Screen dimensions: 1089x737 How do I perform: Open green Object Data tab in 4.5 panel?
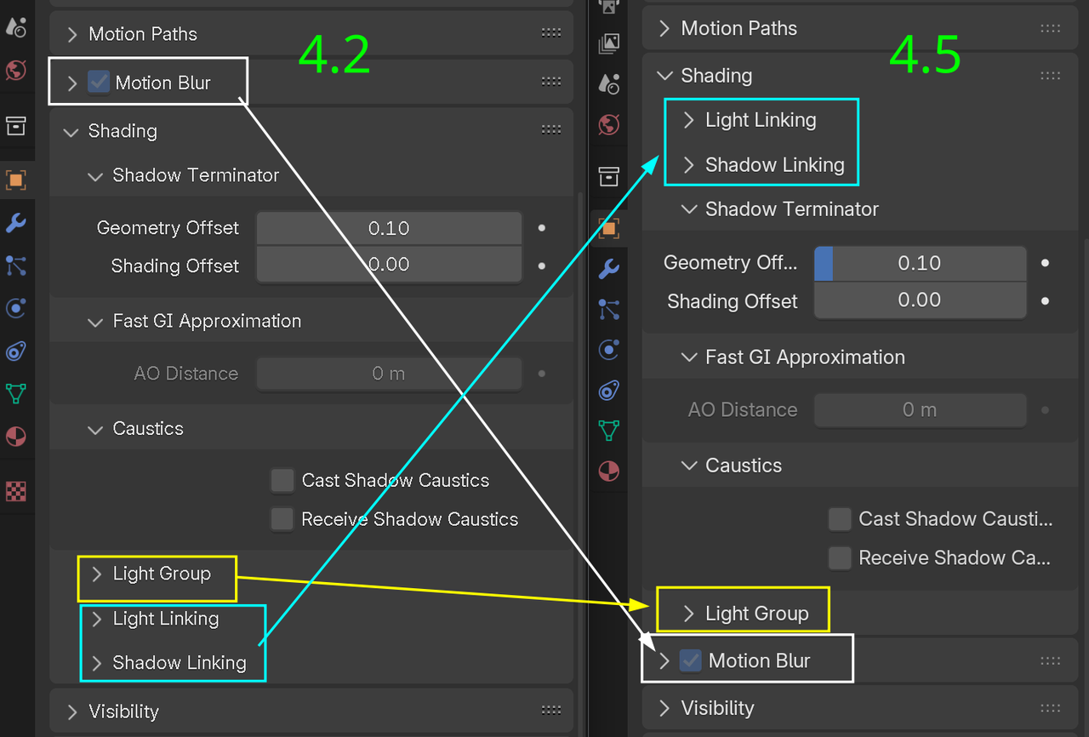(x=608, y=431)
